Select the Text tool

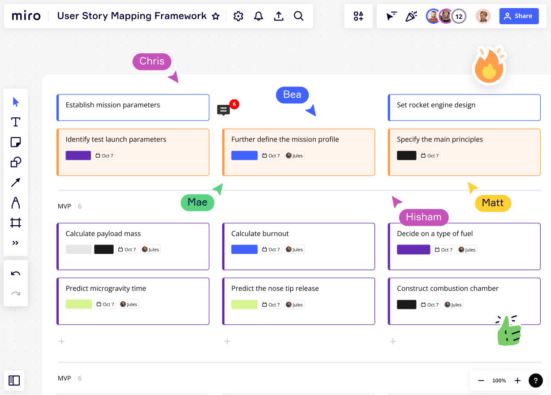(x=15, y=122)
